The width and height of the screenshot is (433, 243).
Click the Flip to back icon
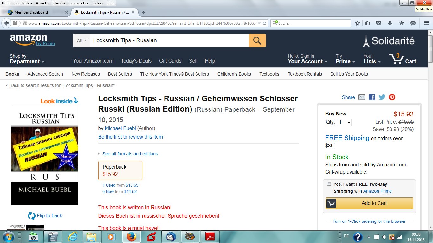(x=32, y=216)
